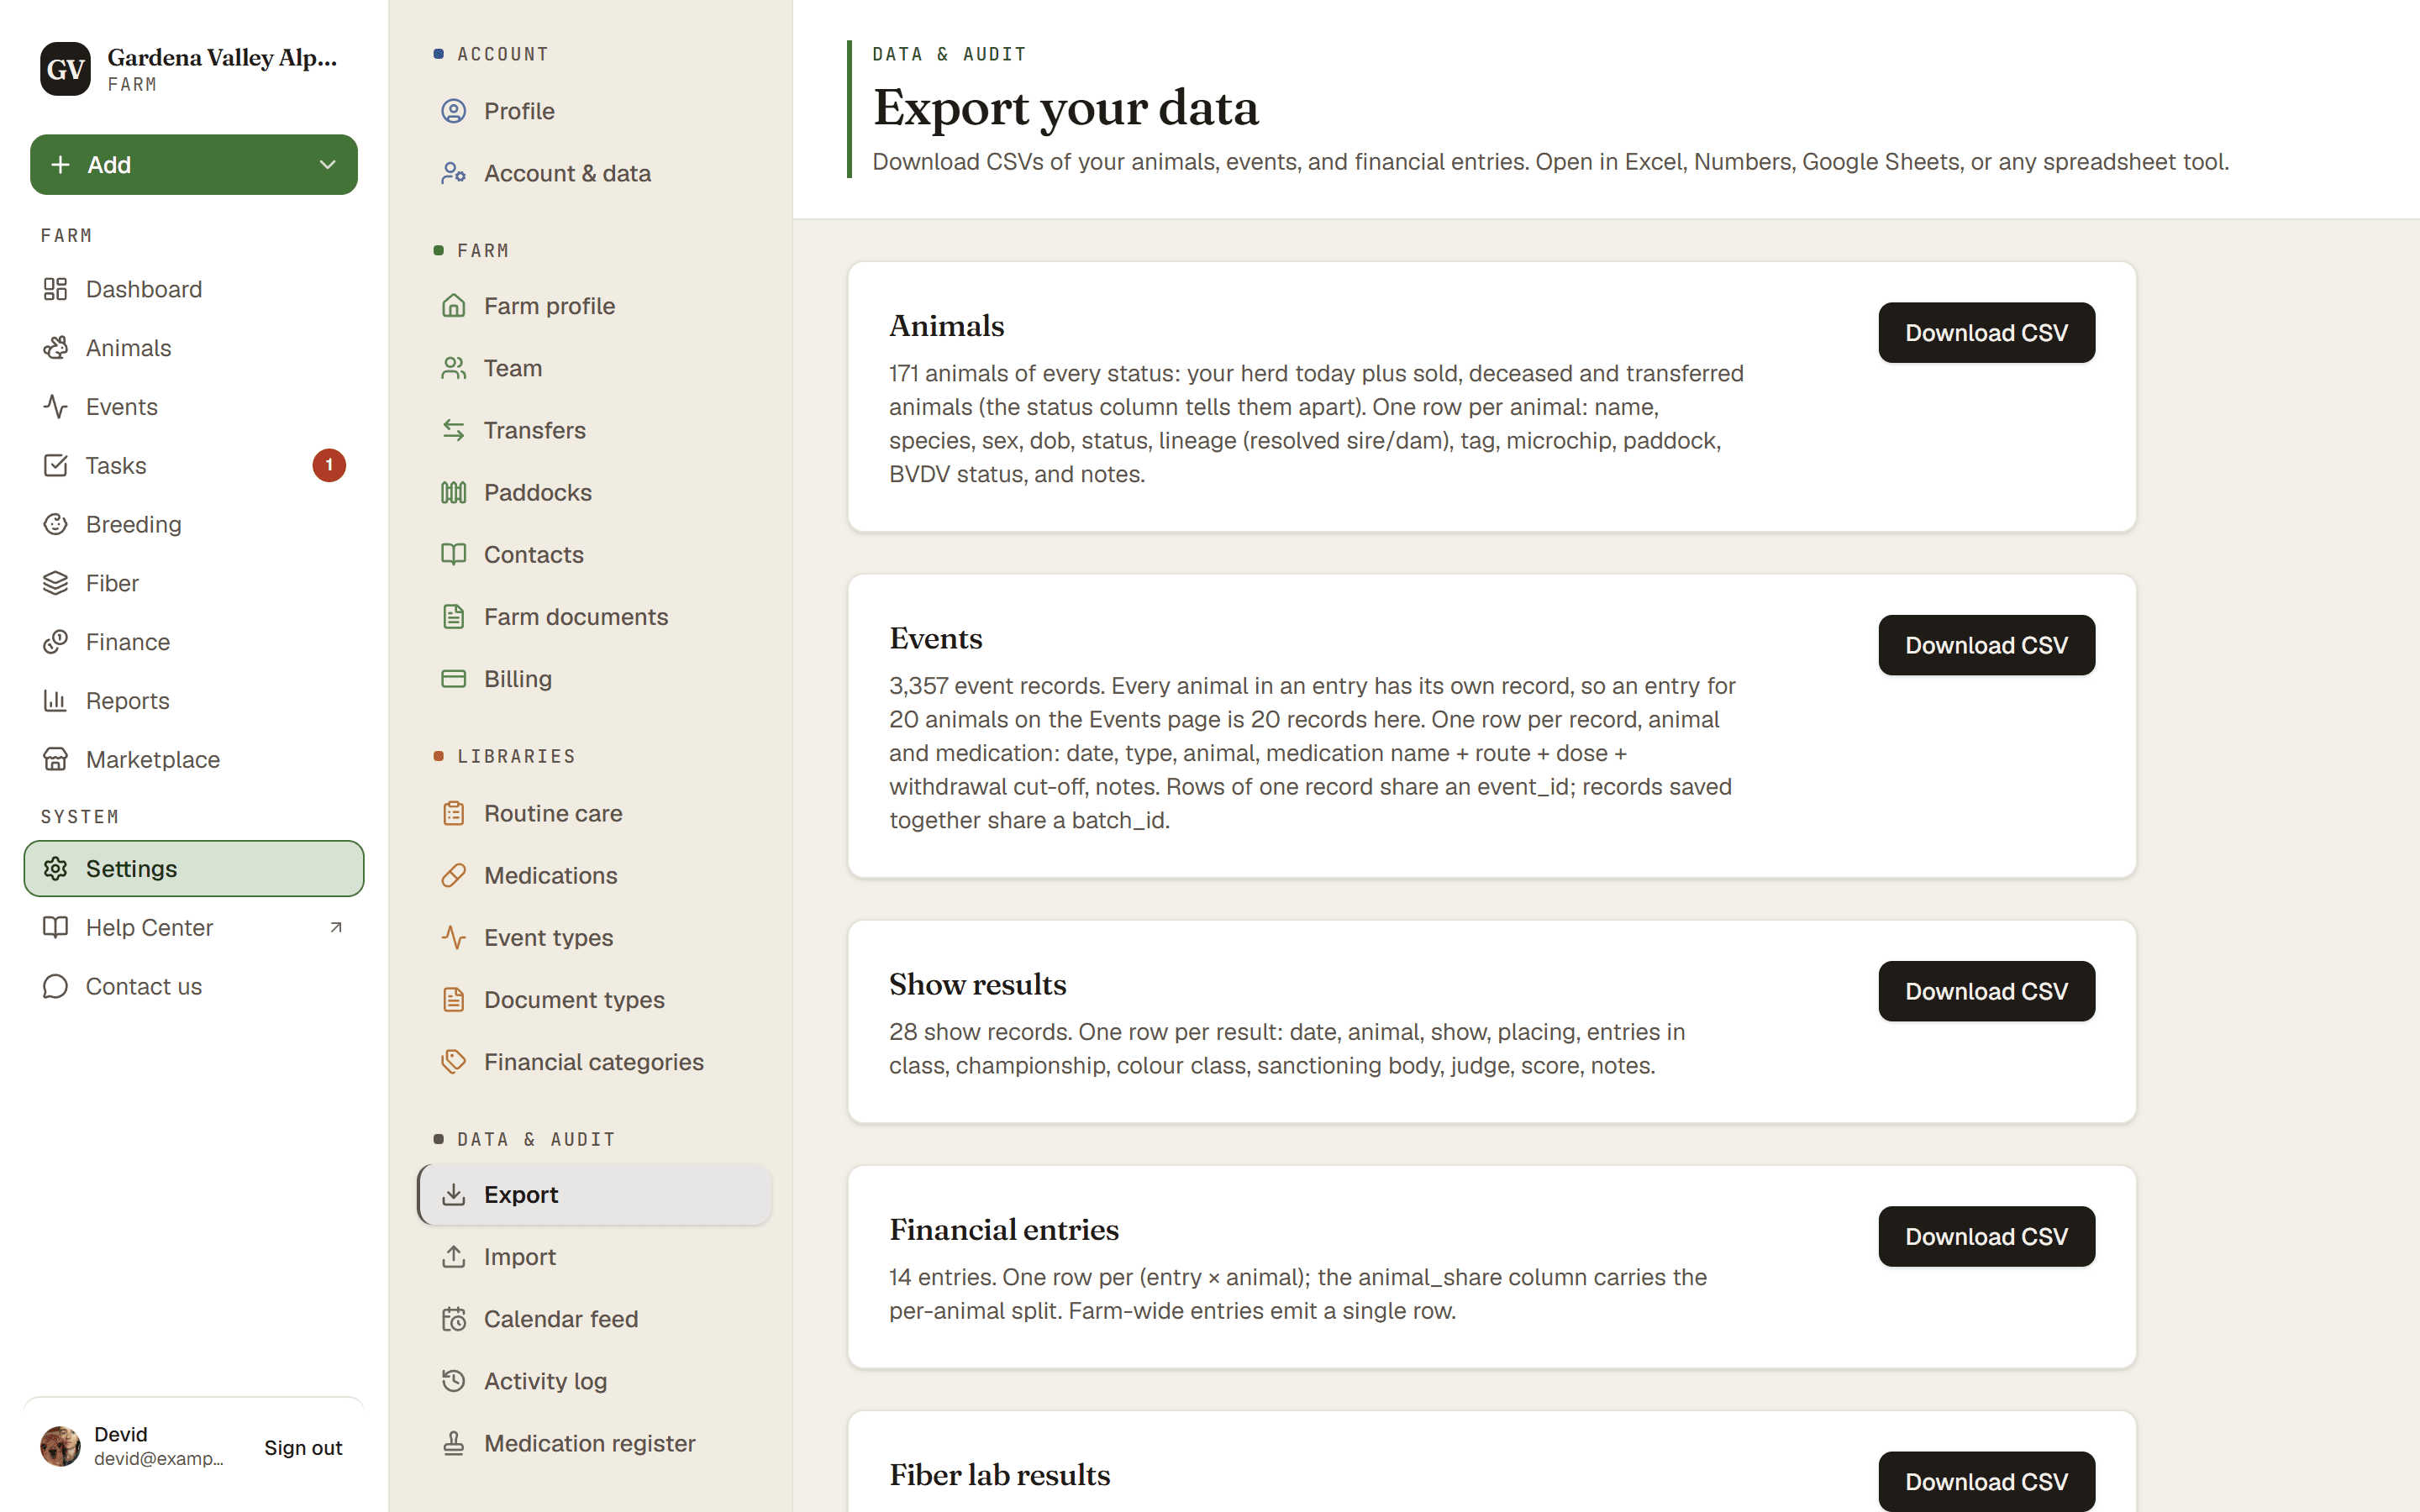Click the Activity log history icon
This screenshot has width=2420, height=1512.
click(454, 1381)
